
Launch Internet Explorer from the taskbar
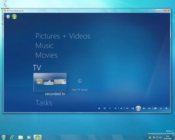pyautogui.click(x=12, y=137)
